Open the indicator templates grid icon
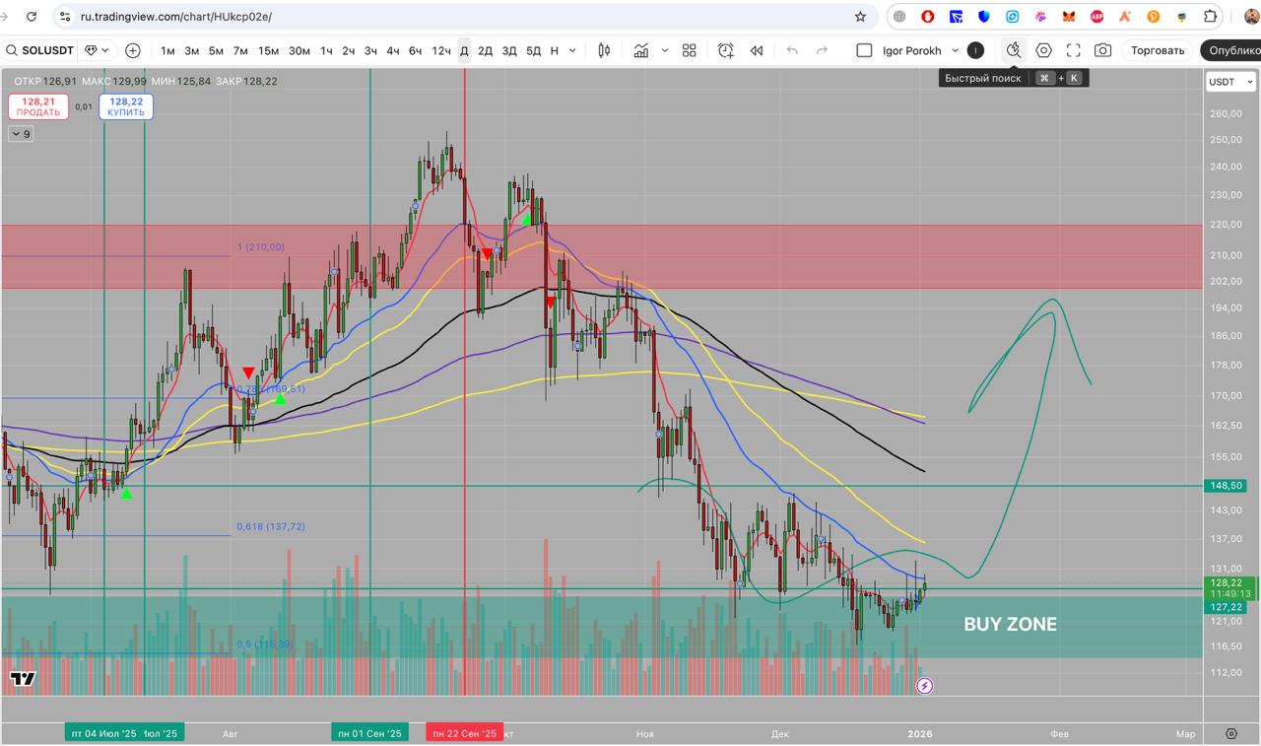Image resolution: width=1261 pixels, height=746 pixels. point(690,50)
